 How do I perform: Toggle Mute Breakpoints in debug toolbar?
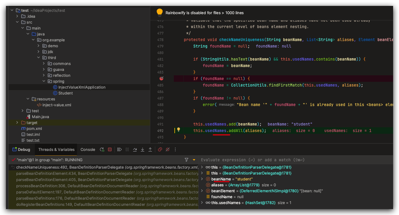tap(168, 150)
